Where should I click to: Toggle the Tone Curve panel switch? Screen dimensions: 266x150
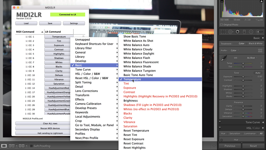click(x=220, y=122)
